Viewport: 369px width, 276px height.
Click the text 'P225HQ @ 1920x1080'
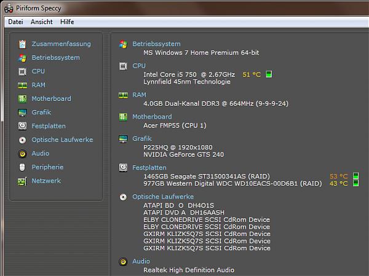[178, 148]
